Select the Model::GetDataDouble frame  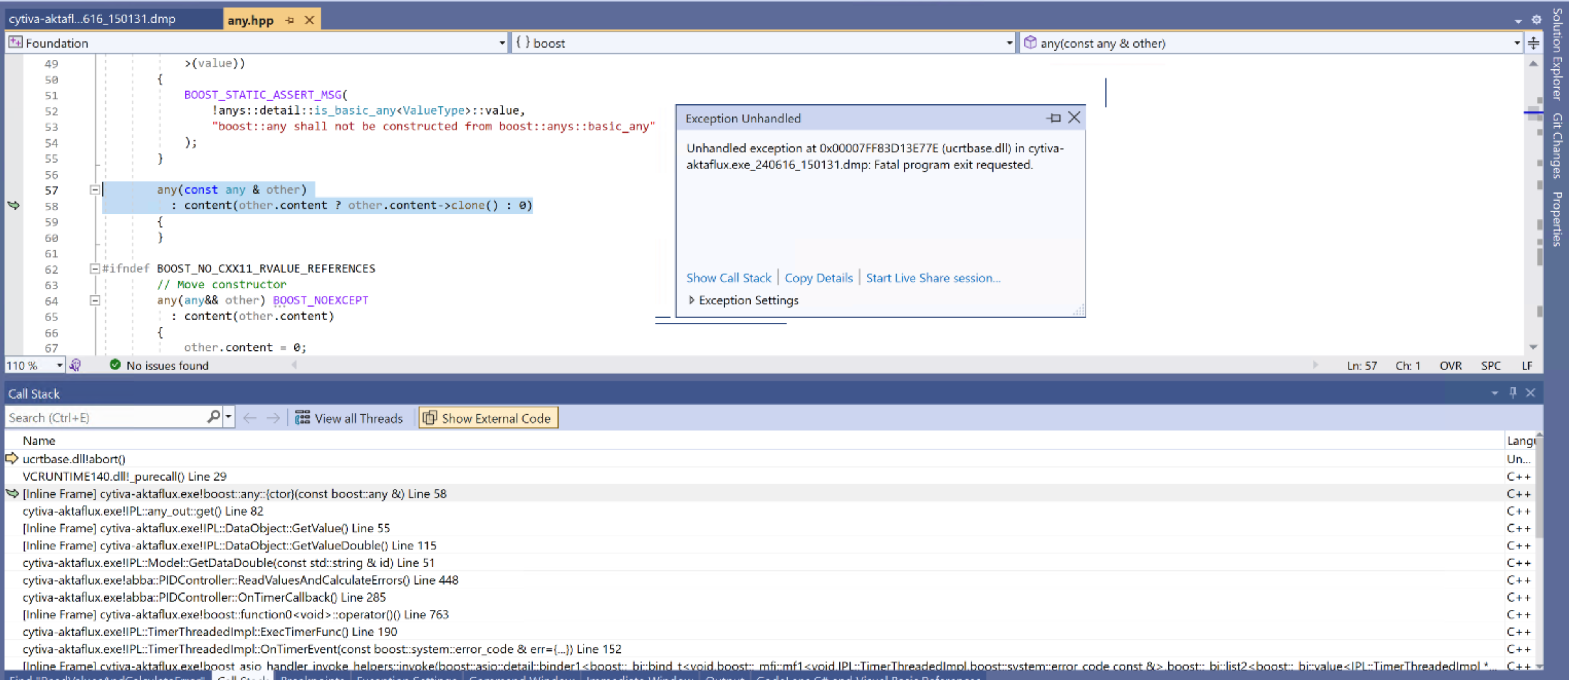(755, 562)
